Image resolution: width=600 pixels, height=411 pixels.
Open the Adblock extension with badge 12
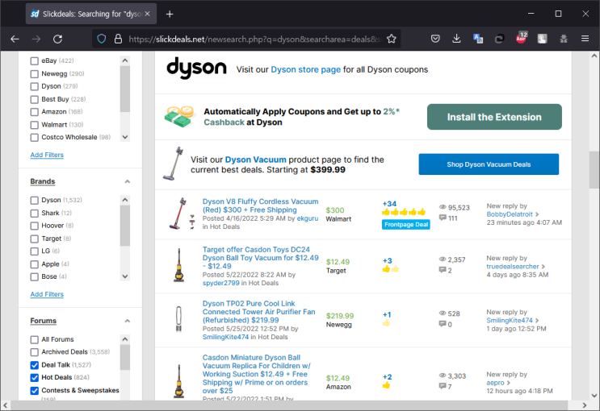pos(522,38)
